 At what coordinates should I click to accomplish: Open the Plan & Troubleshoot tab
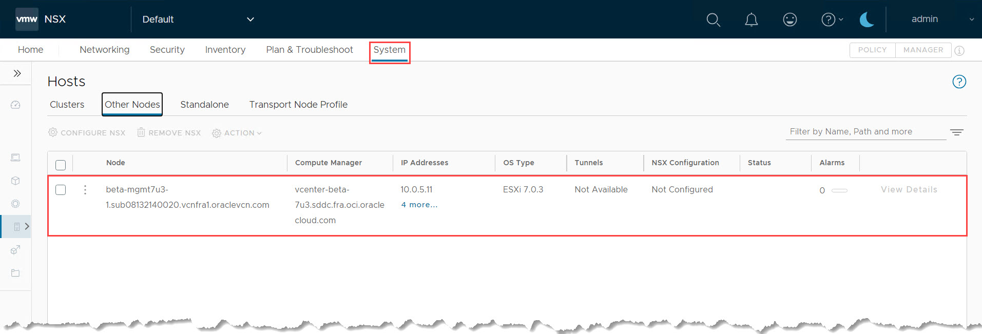(x=310, y=50)
